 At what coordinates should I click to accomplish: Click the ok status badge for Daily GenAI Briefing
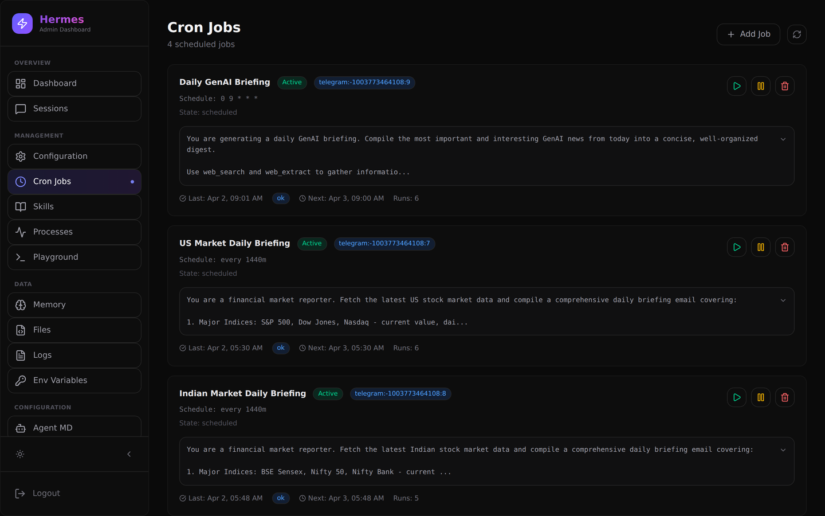[x=281, y=198]
